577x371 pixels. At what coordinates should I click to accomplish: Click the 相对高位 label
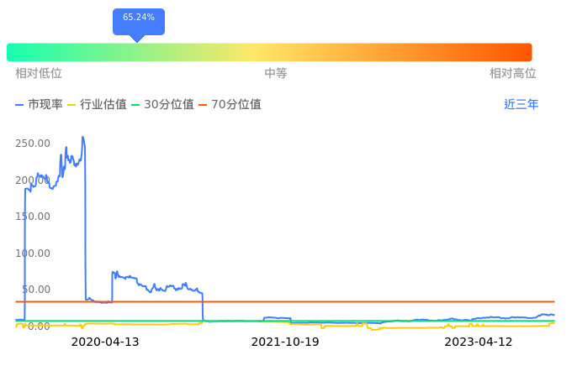pyautogui.click(x=513, y=74)
